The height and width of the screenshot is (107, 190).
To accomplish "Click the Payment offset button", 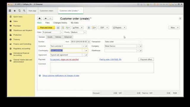I will pos(146,59).
